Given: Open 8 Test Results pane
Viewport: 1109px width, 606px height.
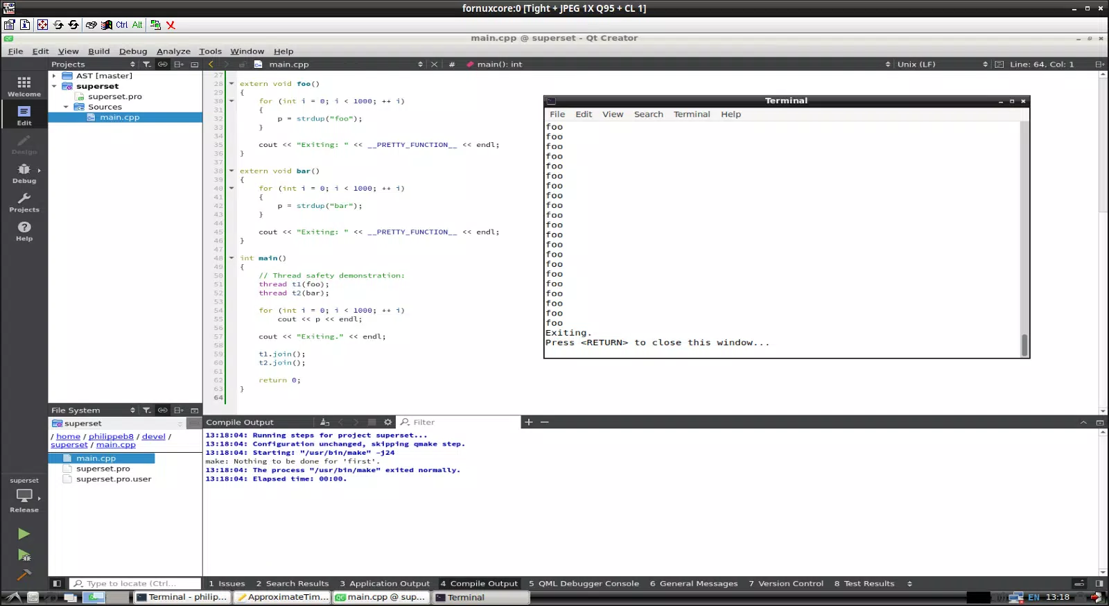Looking at the screenshot, I should pos(864,584).
